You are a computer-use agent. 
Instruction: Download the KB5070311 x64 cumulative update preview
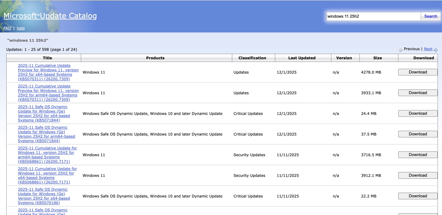click(417, 72)
